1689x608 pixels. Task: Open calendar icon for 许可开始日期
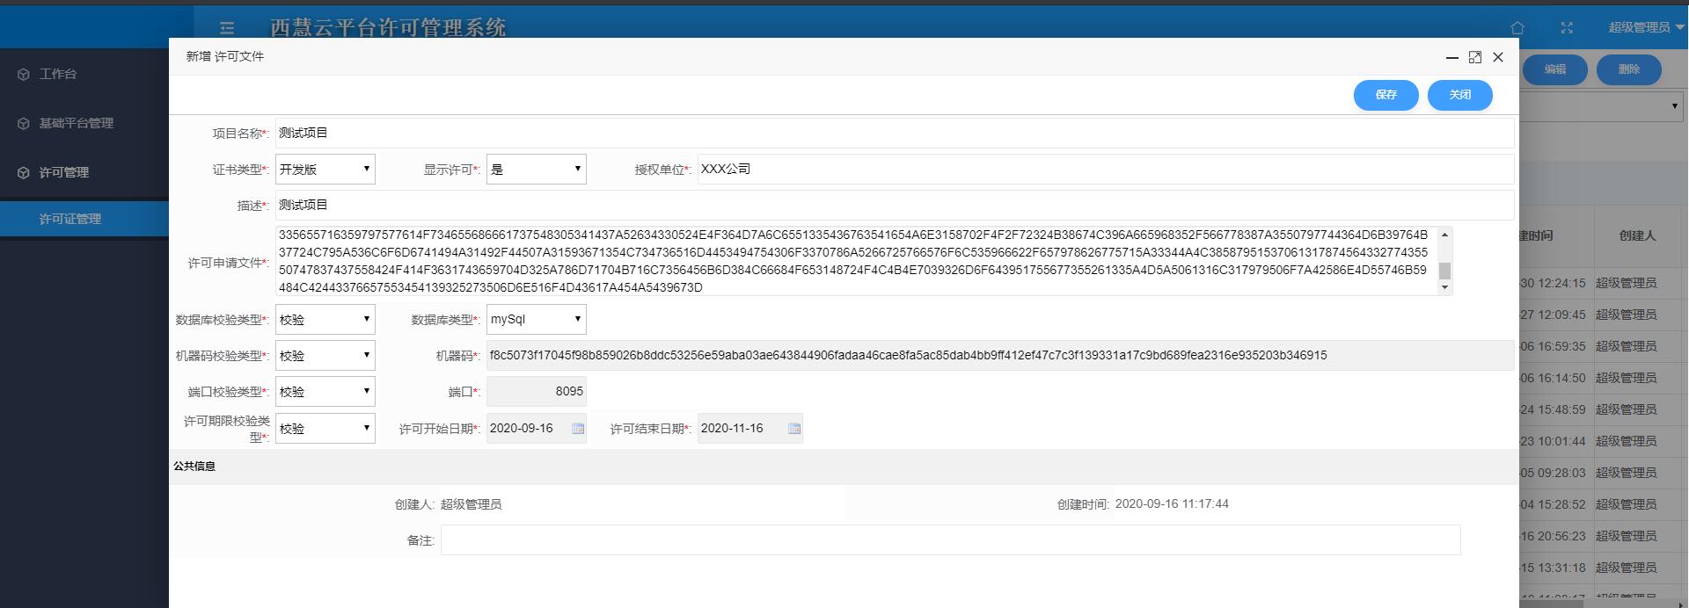578,428
